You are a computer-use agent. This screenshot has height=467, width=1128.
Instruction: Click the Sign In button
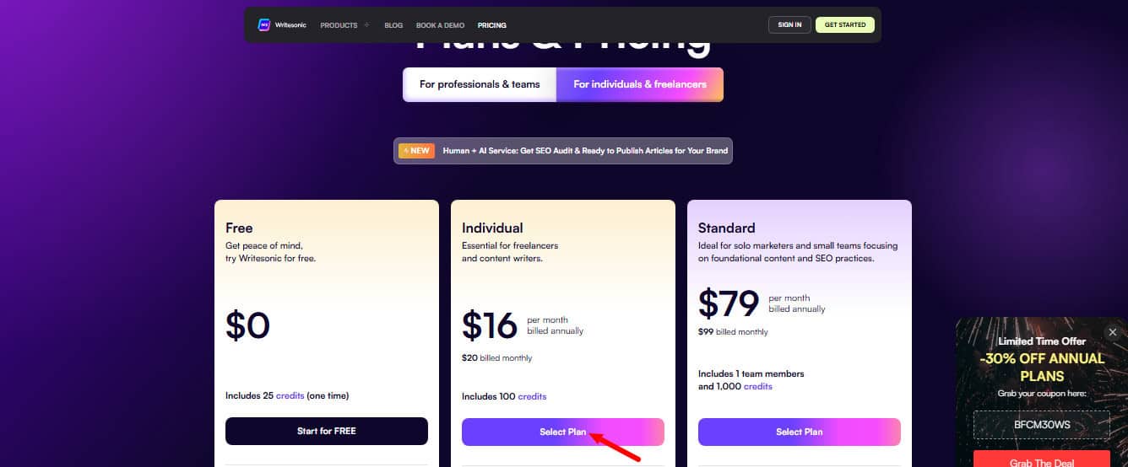pyautogui.click(x=789, y=25)
